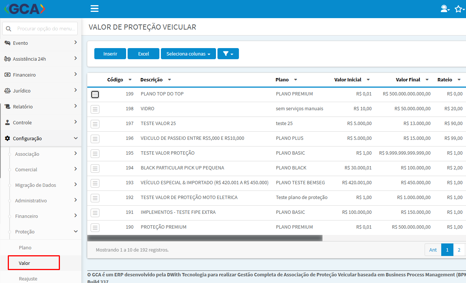Open the Valor Inicial column sort arrow
Viewport: 466px width, 283px height.
point(368,80)
